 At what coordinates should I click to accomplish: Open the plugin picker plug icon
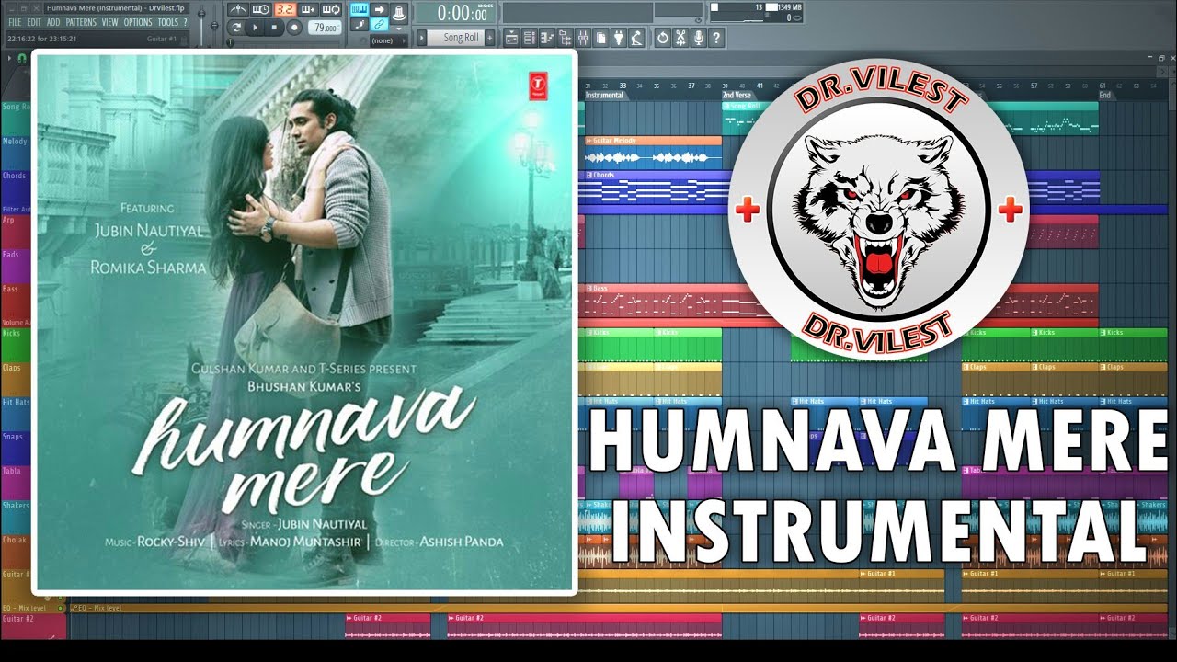[x=619, y=38]
